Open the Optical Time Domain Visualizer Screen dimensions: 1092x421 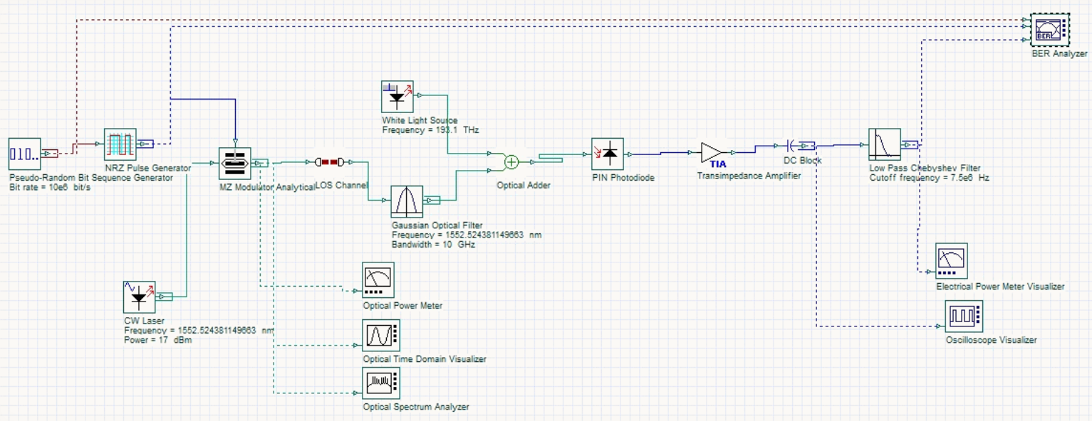pos(380,335)
